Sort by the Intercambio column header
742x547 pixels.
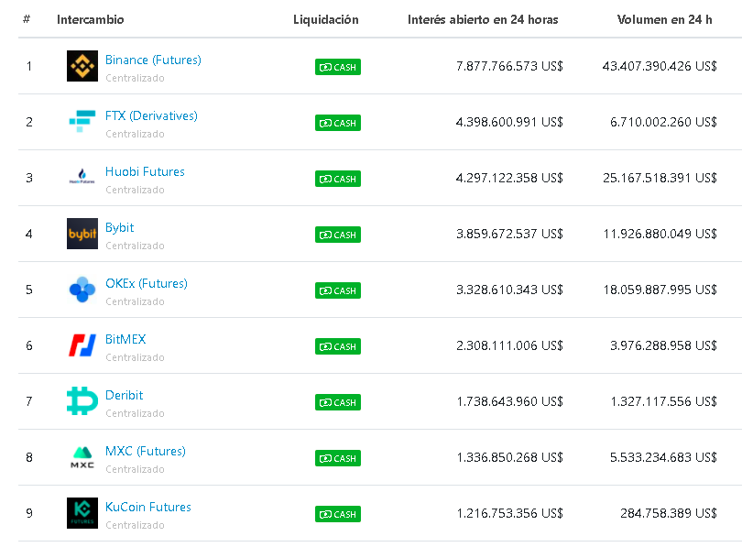[x=91, y=19]
